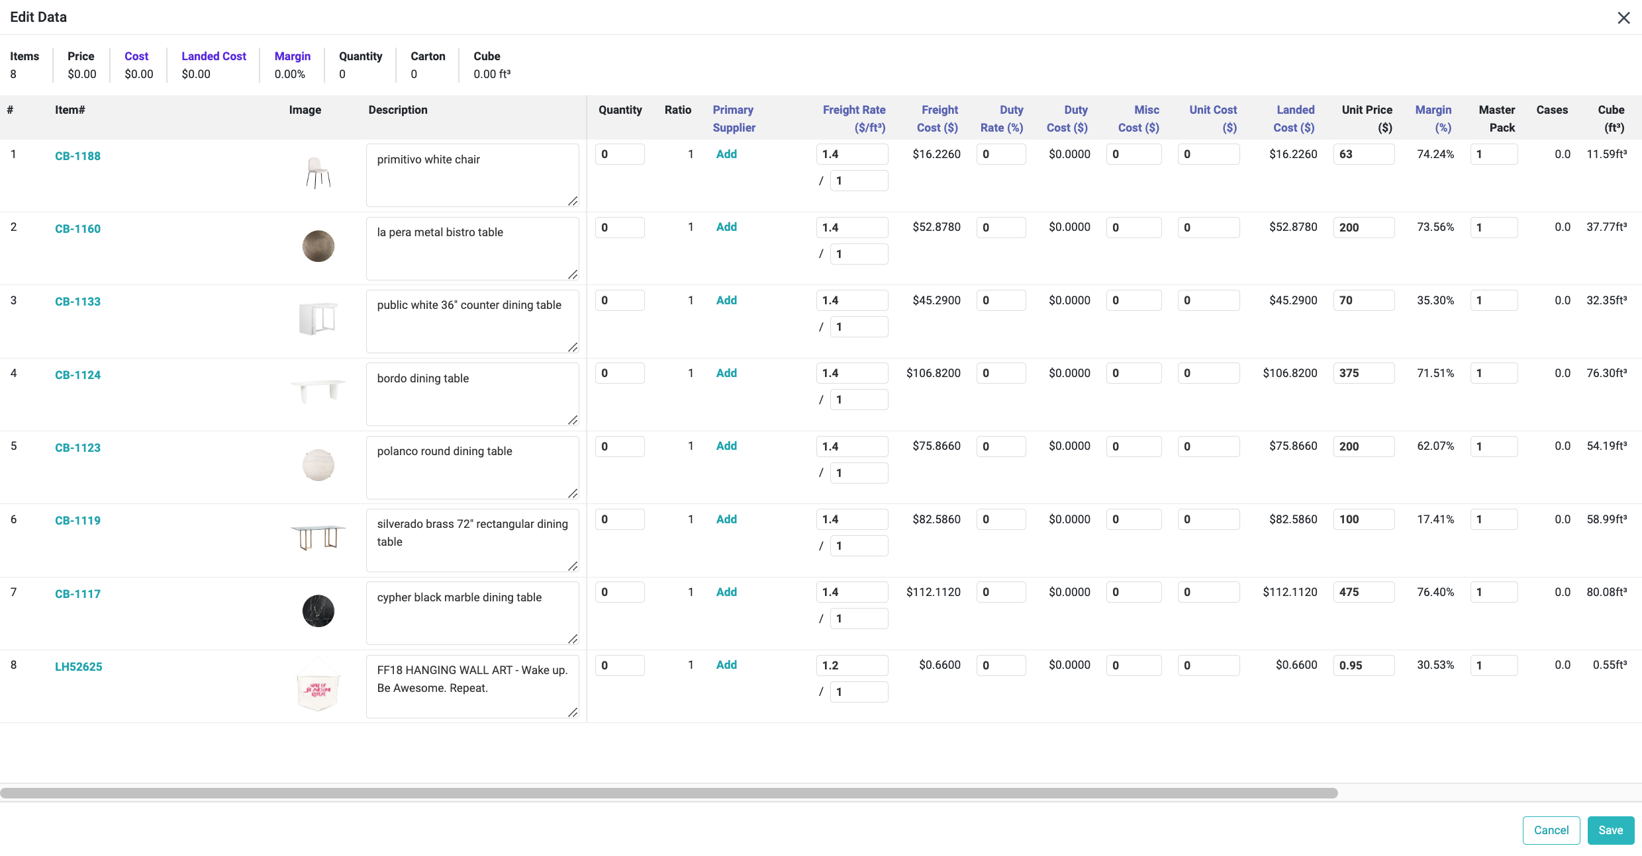Click Unit Price field showing 375
Screen dimensions: 1642x856
click(1363, 373)
